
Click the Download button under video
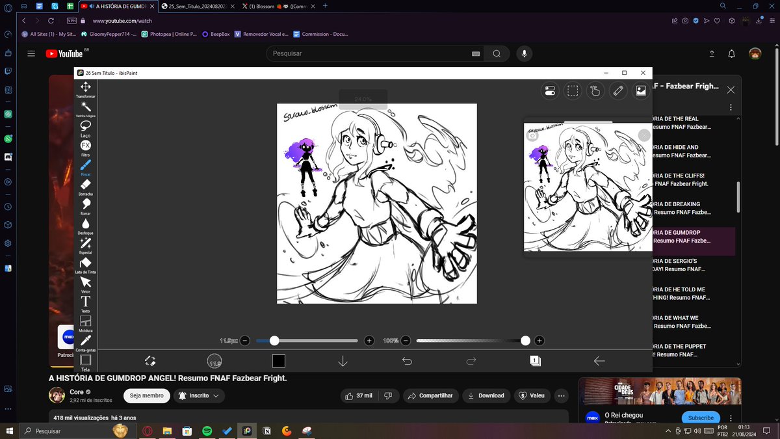[x=486, y=395]
